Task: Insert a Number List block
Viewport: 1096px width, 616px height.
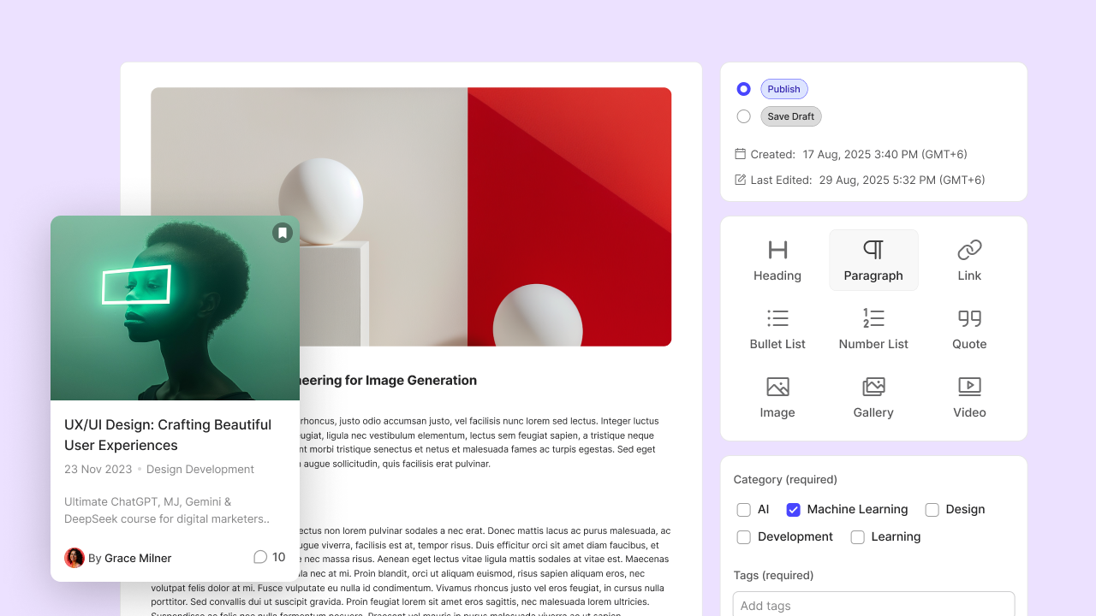Action: point(873,328)
